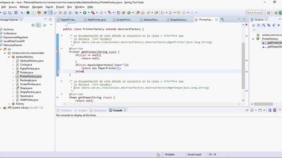Click the Next Annotation arrow icon
This screenshot has height=158, width=282.
pos(162,13)
